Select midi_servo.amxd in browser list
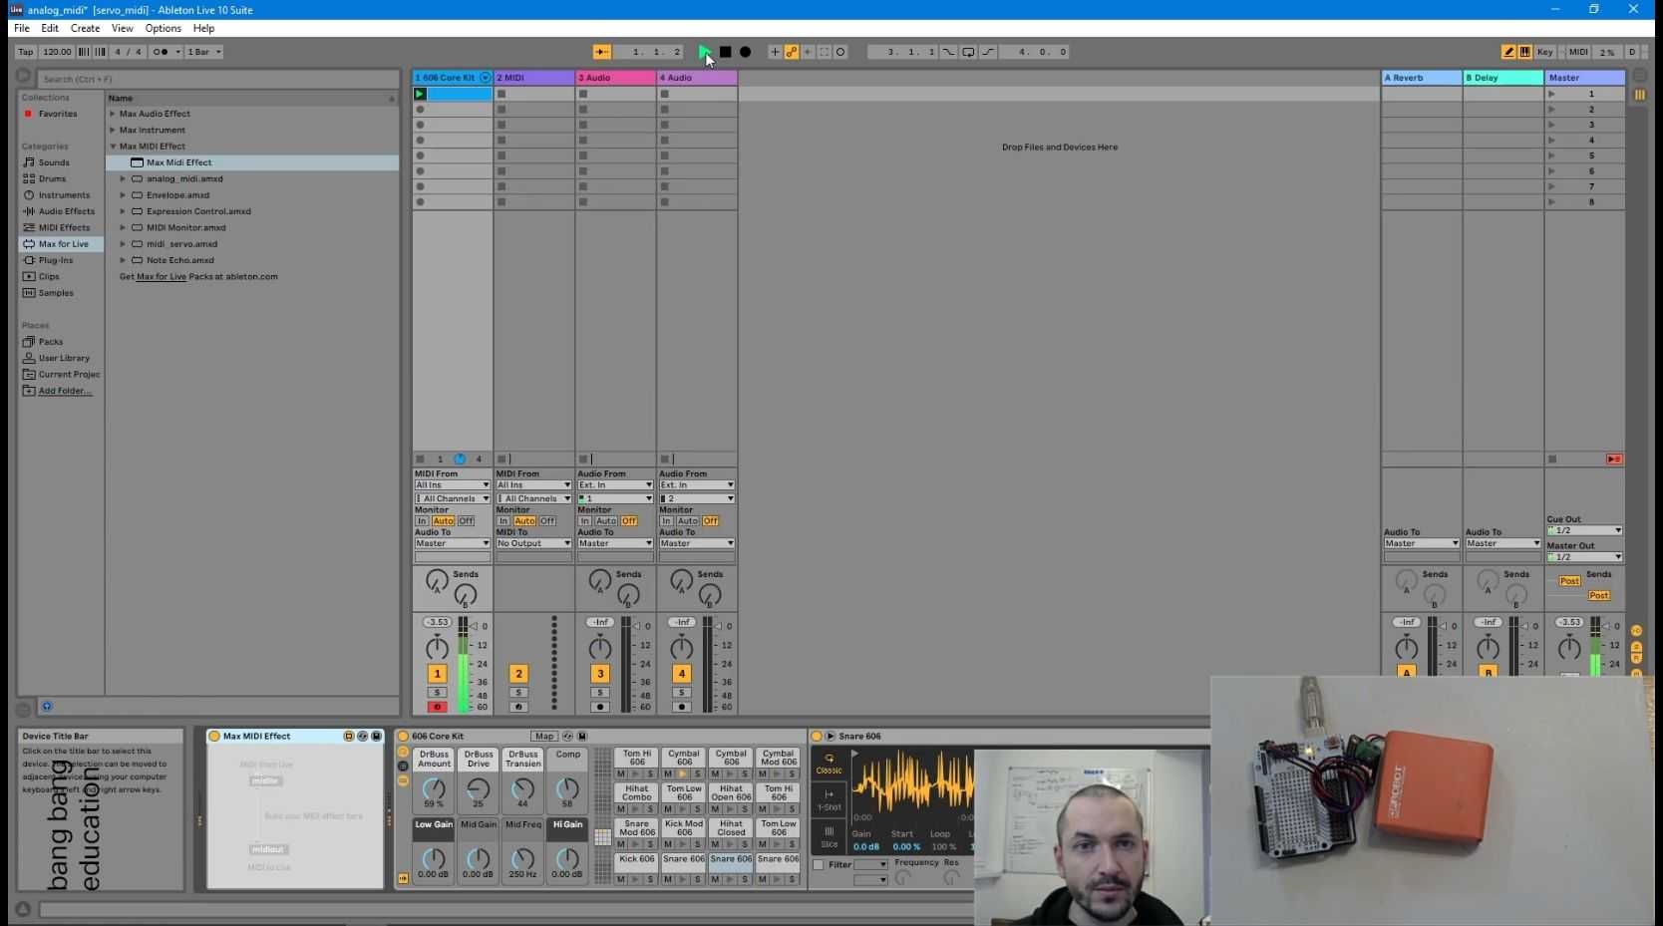The height and width of the screenshot is (926, 1663). (181, 244)
